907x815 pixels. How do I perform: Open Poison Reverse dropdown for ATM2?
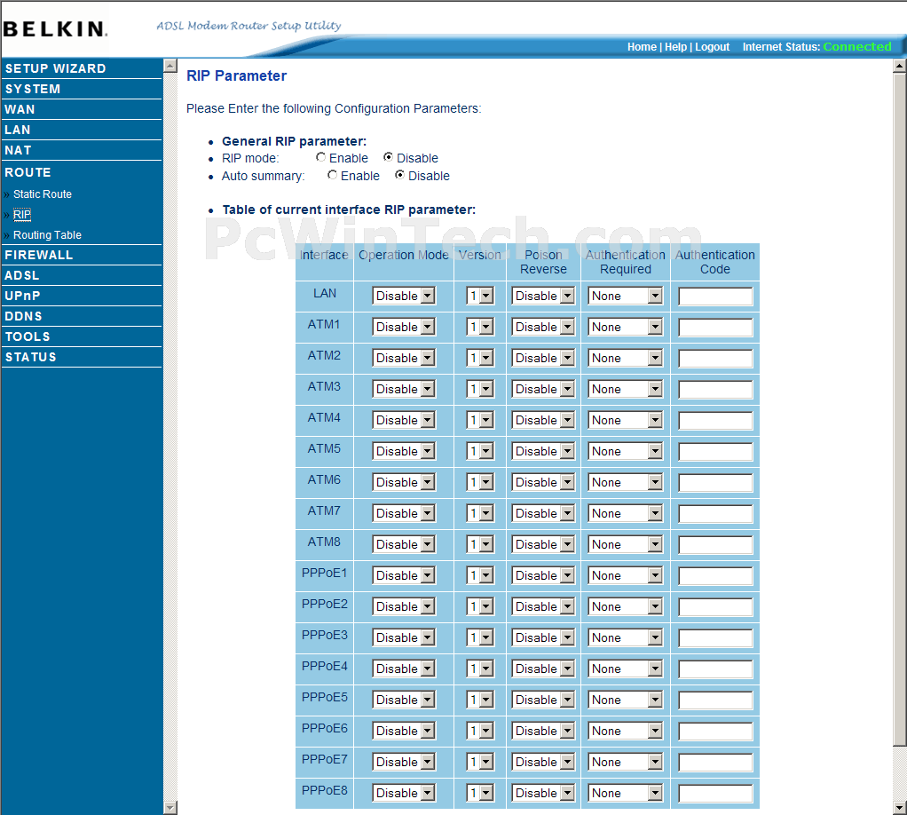(543, 359)
